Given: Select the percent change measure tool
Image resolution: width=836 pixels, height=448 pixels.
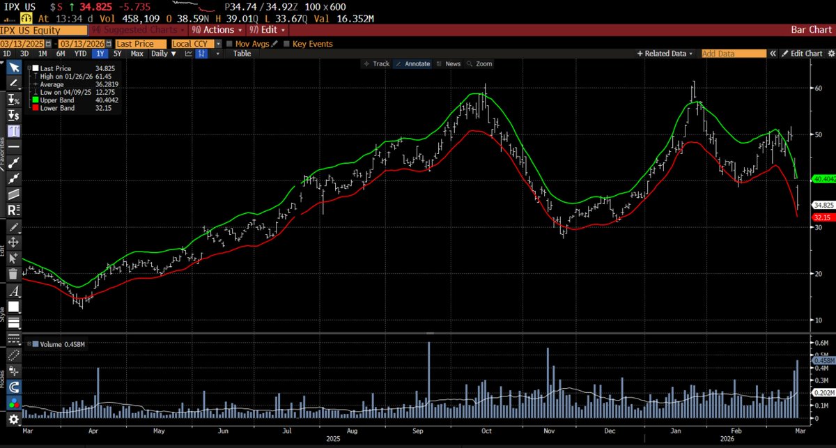Looking at the screenshot, I should [x=15, y=99].
